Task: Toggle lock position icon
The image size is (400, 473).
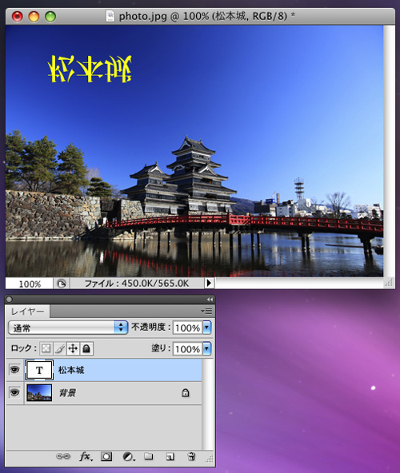Action: 73,348
